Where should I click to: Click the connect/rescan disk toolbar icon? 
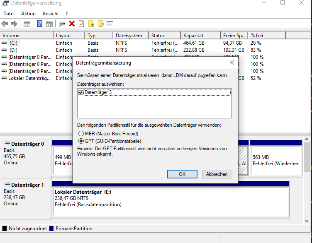(x=62, y=24)
